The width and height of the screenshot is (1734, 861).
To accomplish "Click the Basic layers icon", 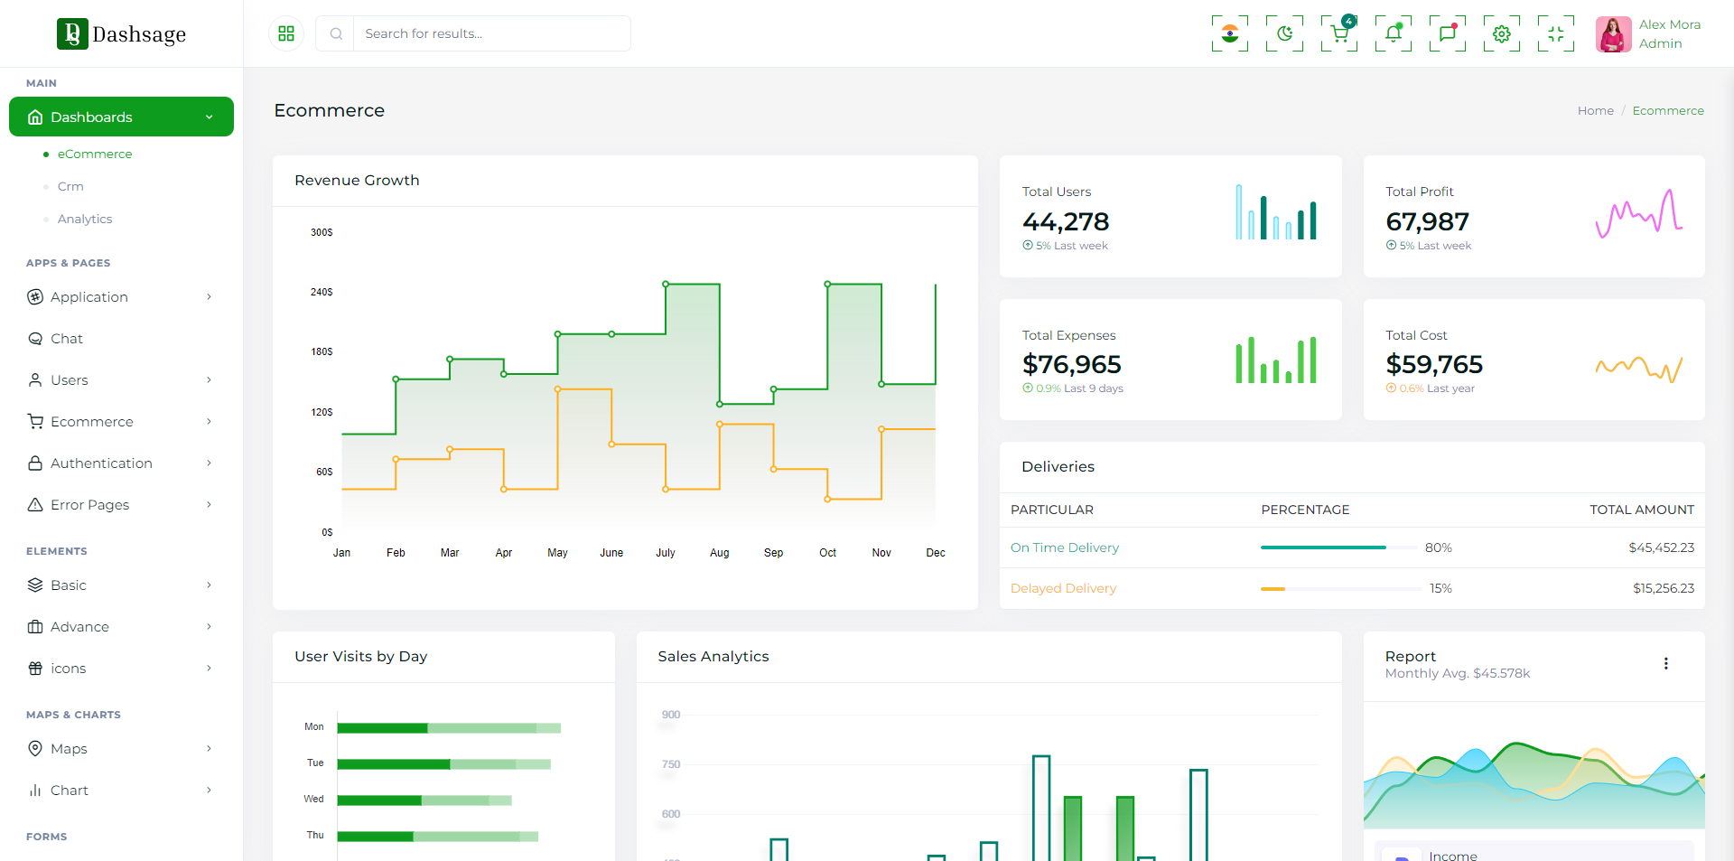I will click(x=35, y=585).
